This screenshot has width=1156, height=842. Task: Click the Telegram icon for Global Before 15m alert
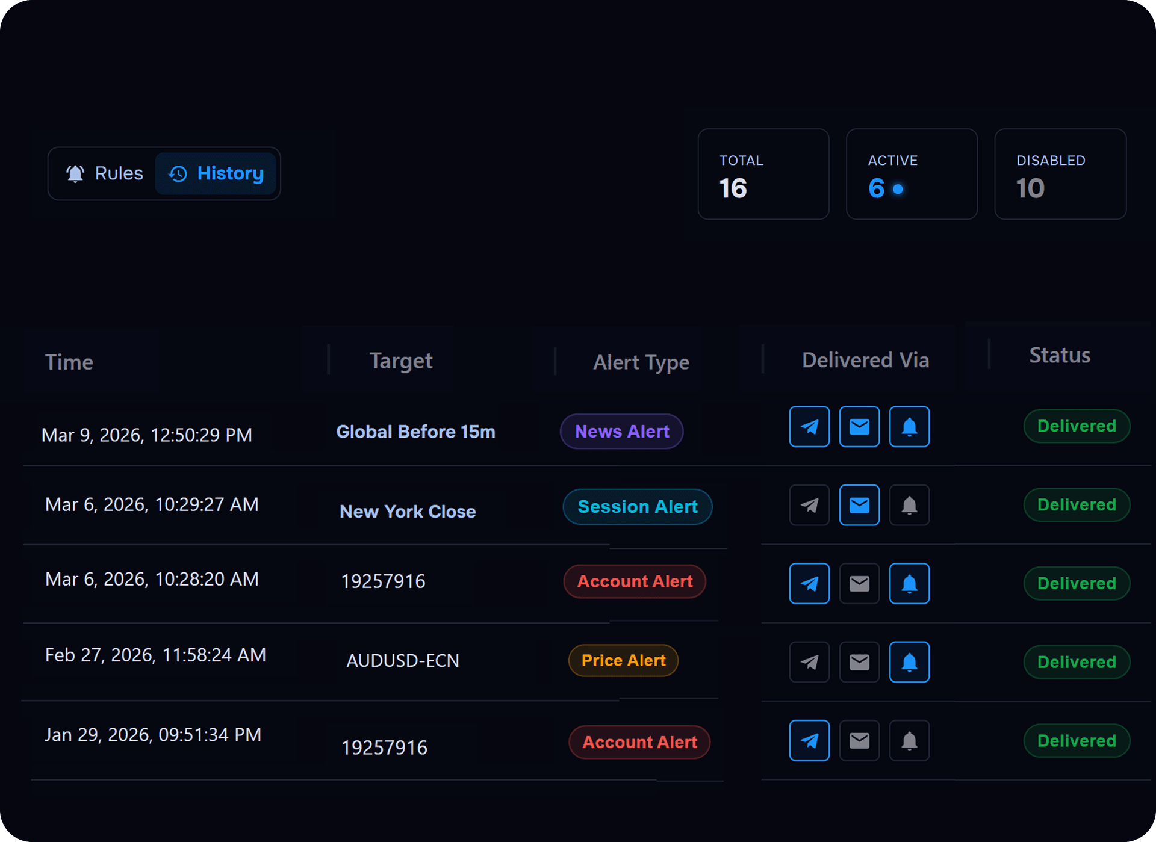point(809,426)
